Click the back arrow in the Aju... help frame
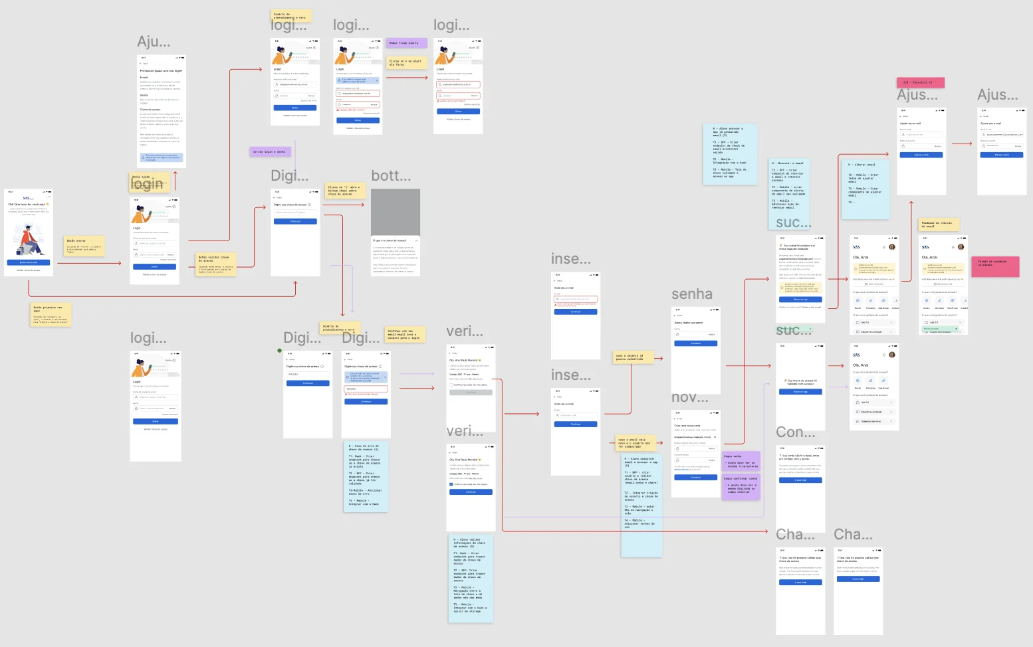The image size is (1033, 647). pyautogui.click(x=142, y=64)
